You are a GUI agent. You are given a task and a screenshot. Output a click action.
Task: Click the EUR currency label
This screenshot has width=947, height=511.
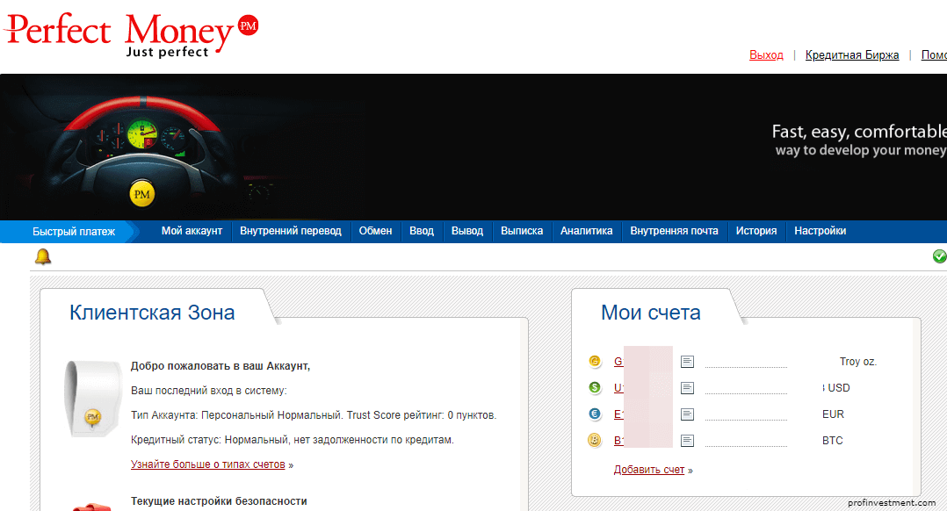833,414
